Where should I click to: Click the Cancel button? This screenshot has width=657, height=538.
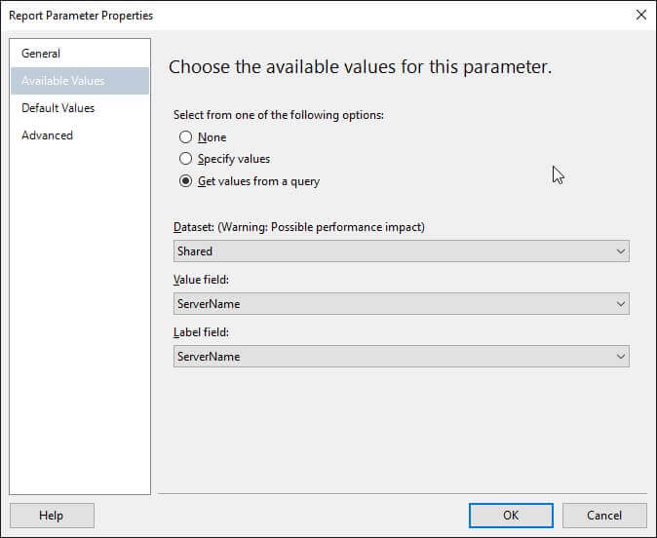click(x=604, y=516)
